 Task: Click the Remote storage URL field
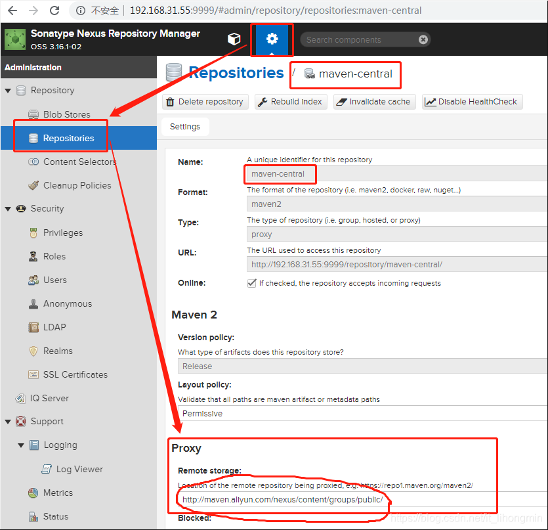tap(362, 499)
